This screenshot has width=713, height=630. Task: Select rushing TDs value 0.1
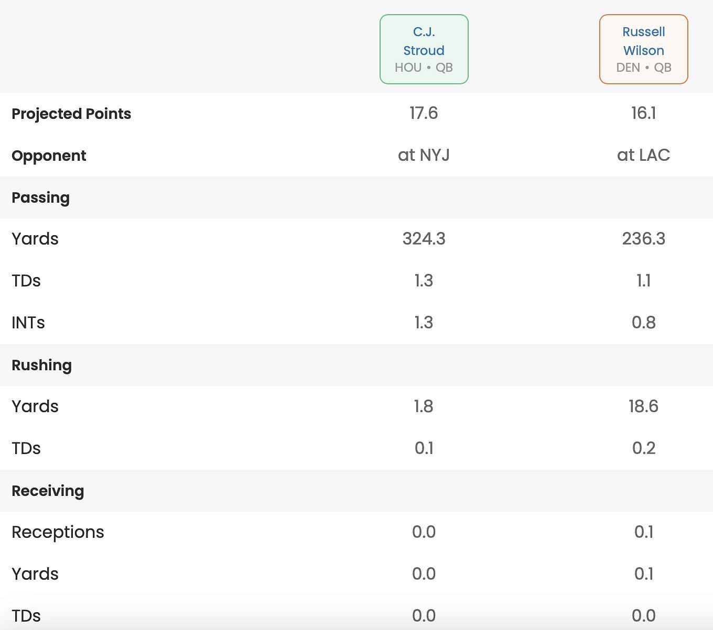coord(424,448)
